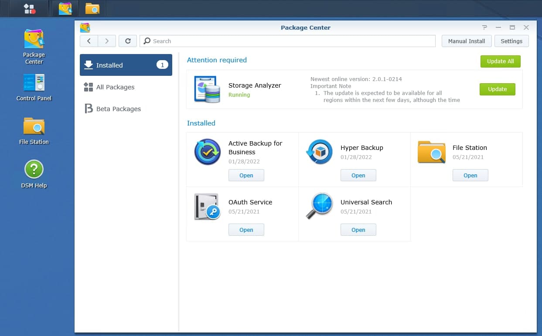Focus the package Search field
The height and width of the screenshot is (336, 542).
(x=288, y=41)
